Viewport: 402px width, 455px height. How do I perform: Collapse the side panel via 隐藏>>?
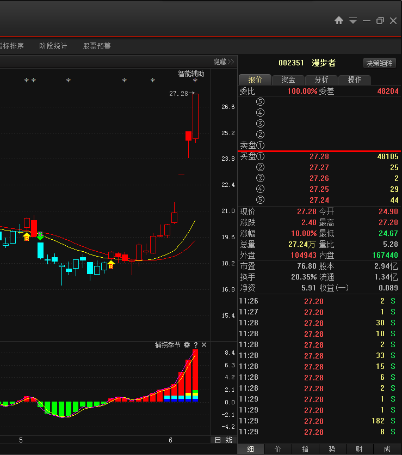coord(223,62)
